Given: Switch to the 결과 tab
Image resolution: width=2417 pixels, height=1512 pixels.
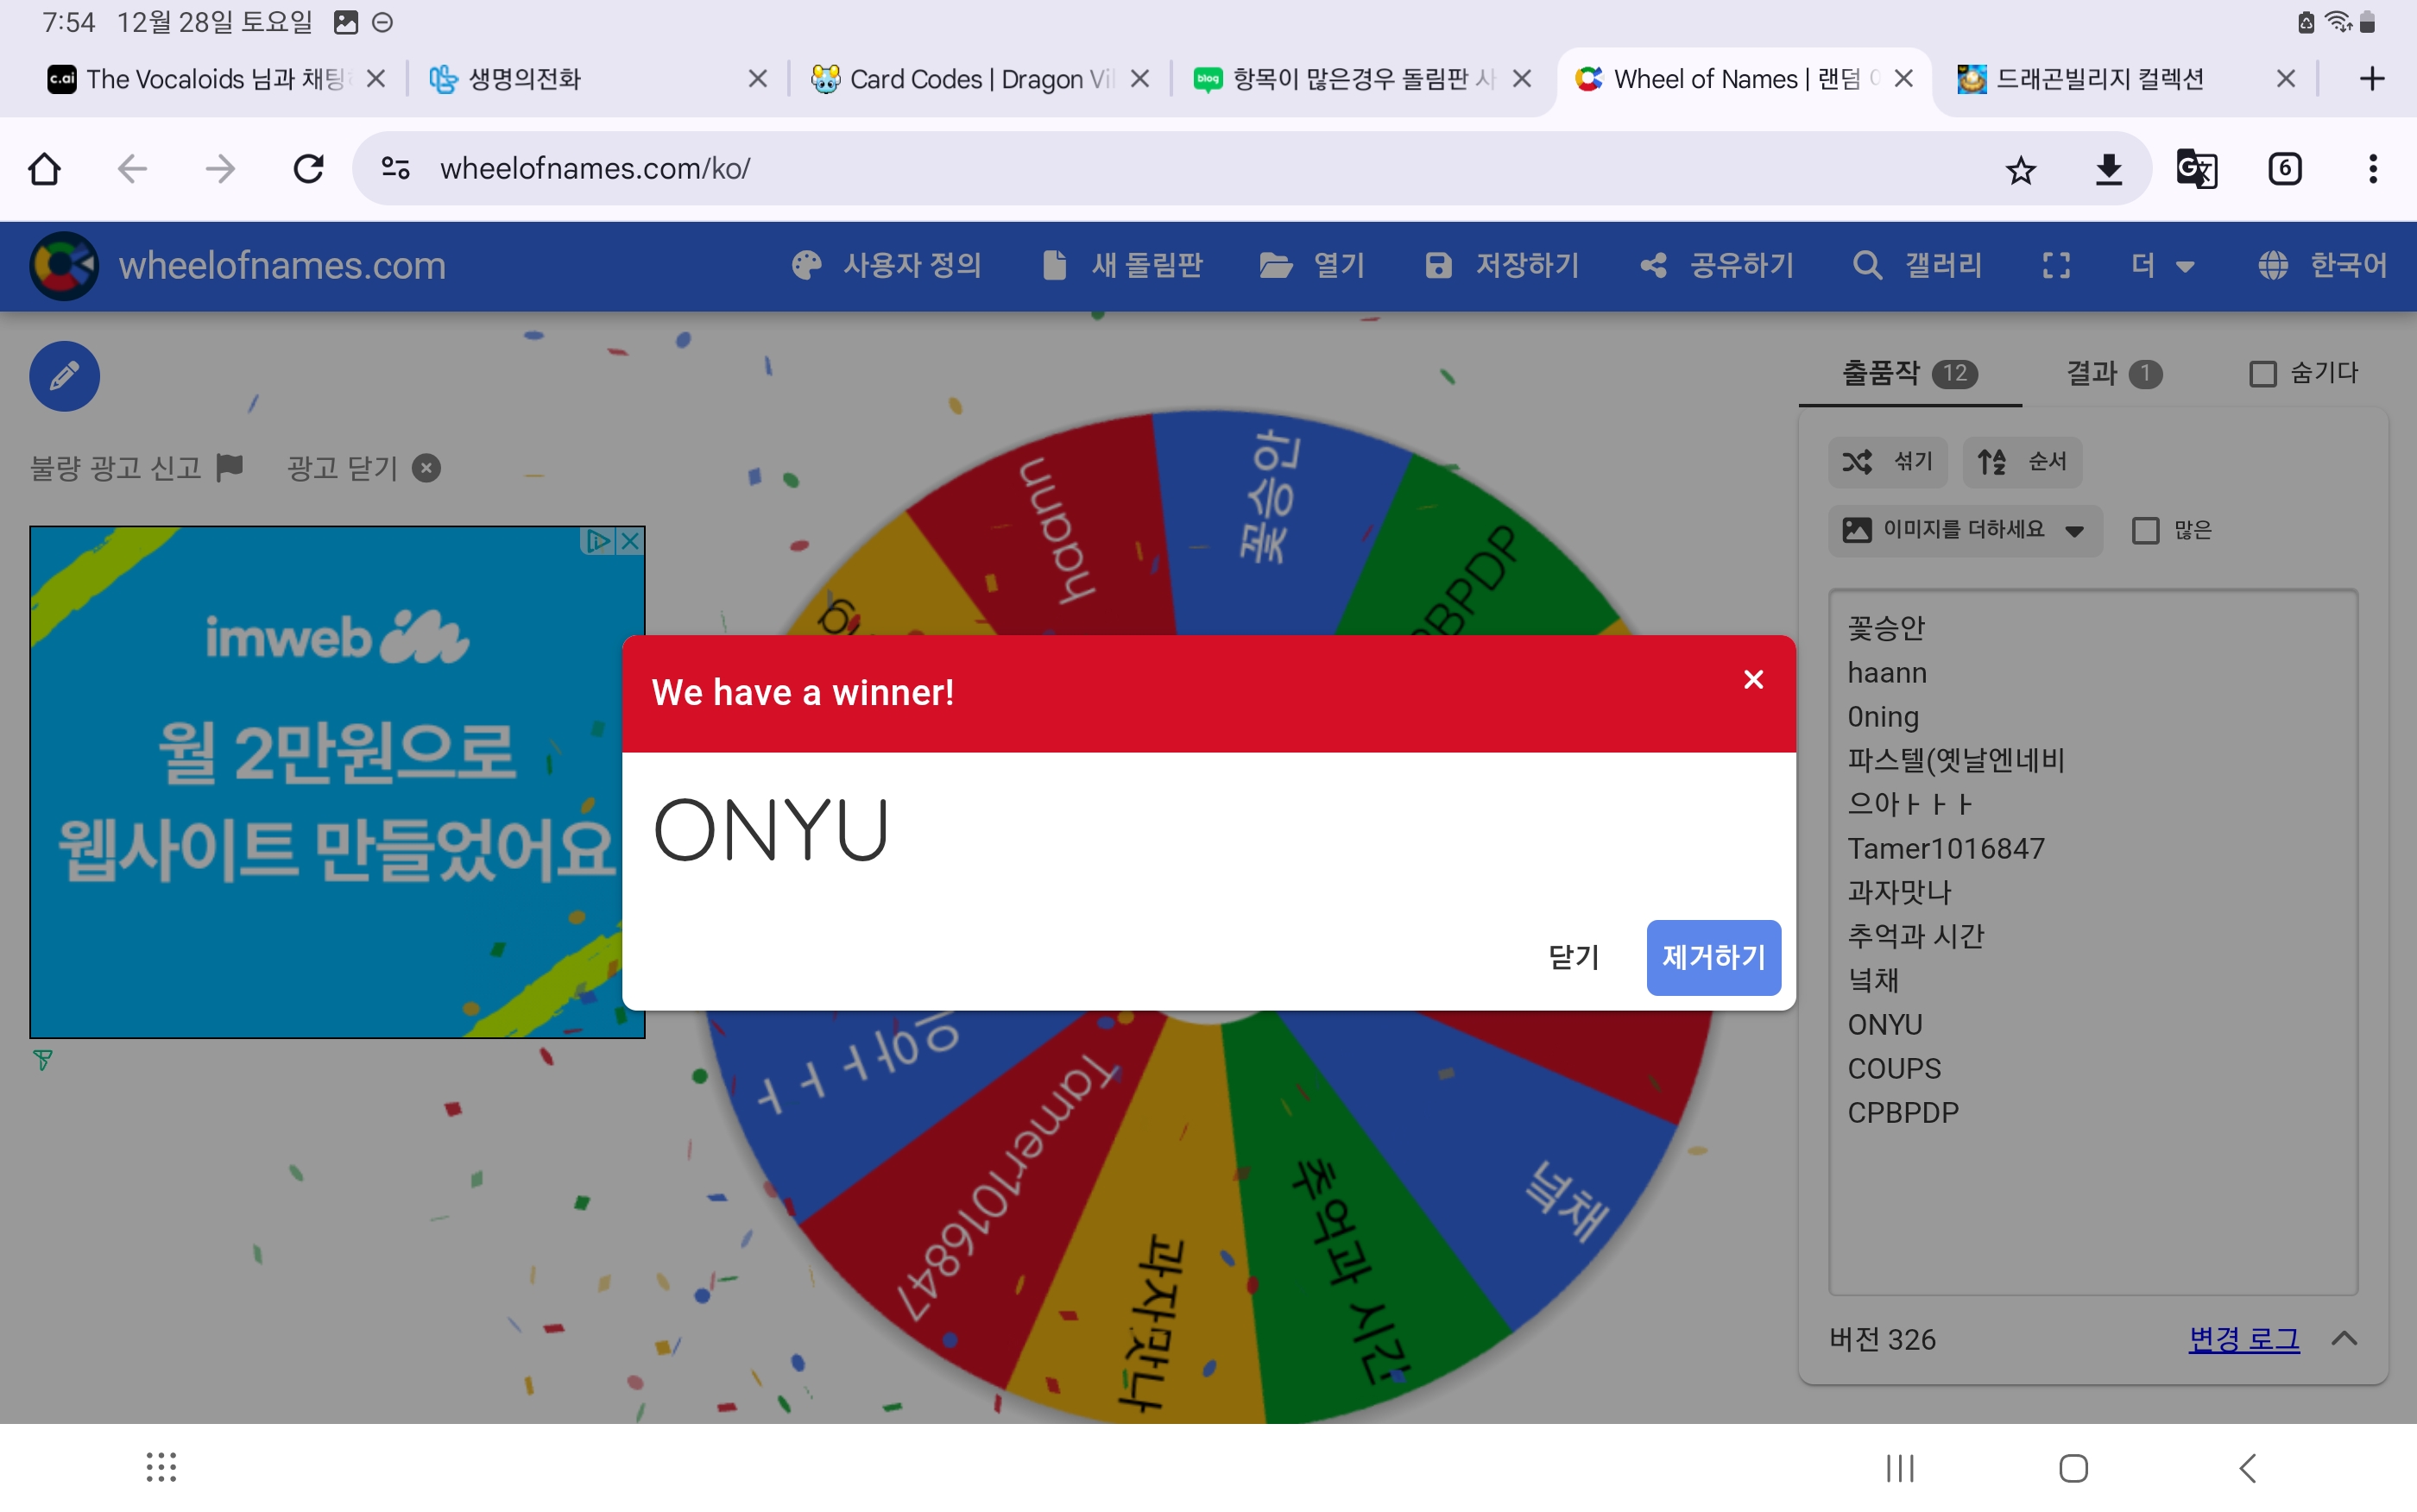Looking at the screenshot, I should pos(2112,374).
